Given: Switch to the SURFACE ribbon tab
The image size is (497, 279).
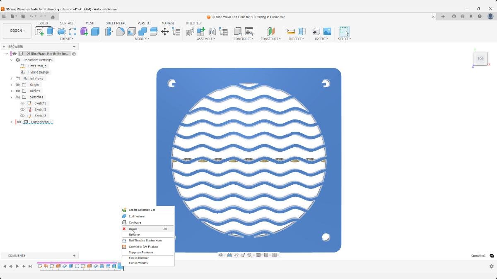Looking at the screenshot, I should coord(67,23).
